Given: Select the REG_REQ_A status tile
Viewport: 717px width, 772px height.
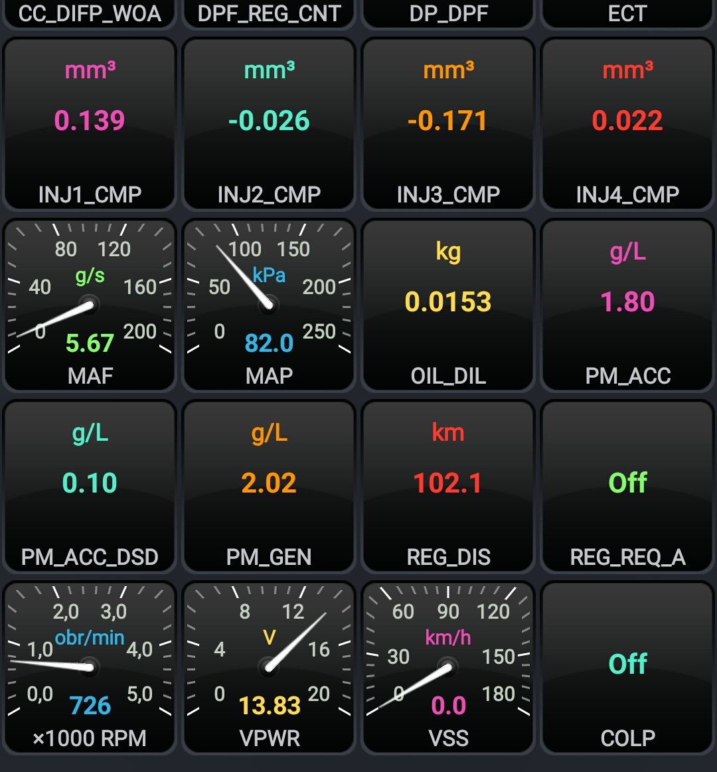Looking at the screenshot, I should (x=627, y=487).
